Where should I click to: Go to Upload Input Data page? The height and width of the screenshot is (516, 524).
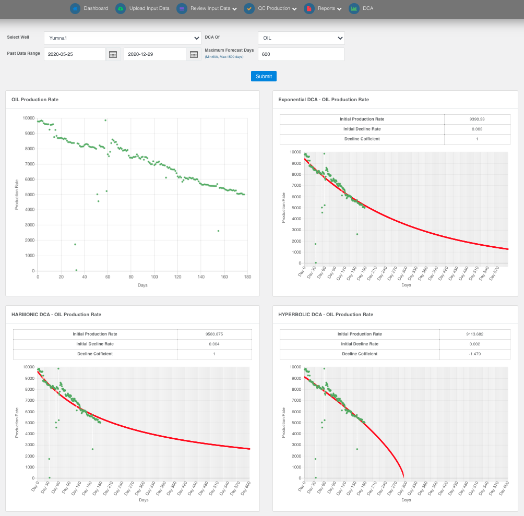pyautogui.click(x=149, y=8)
